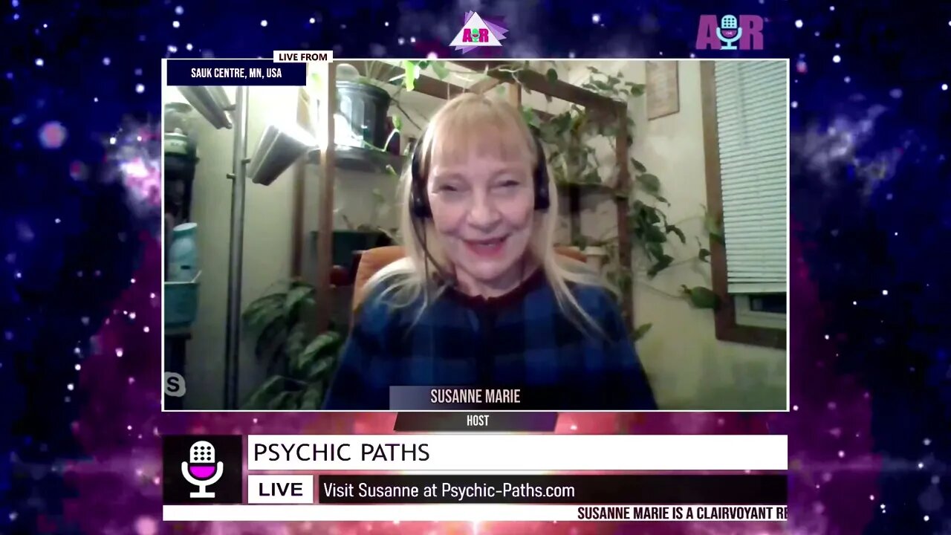Click the AIR triangle logo at top center
Viewport: 951px width, 535px height.
pos(478,32)
